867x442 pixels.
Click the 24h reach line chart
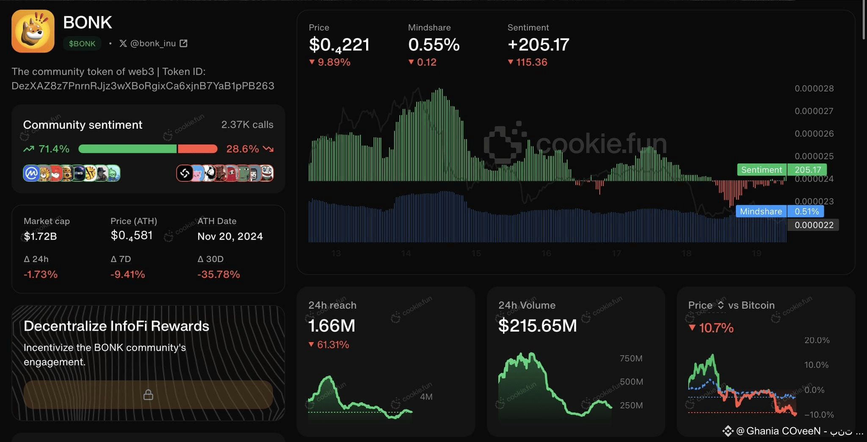click(x=360, y=398)
